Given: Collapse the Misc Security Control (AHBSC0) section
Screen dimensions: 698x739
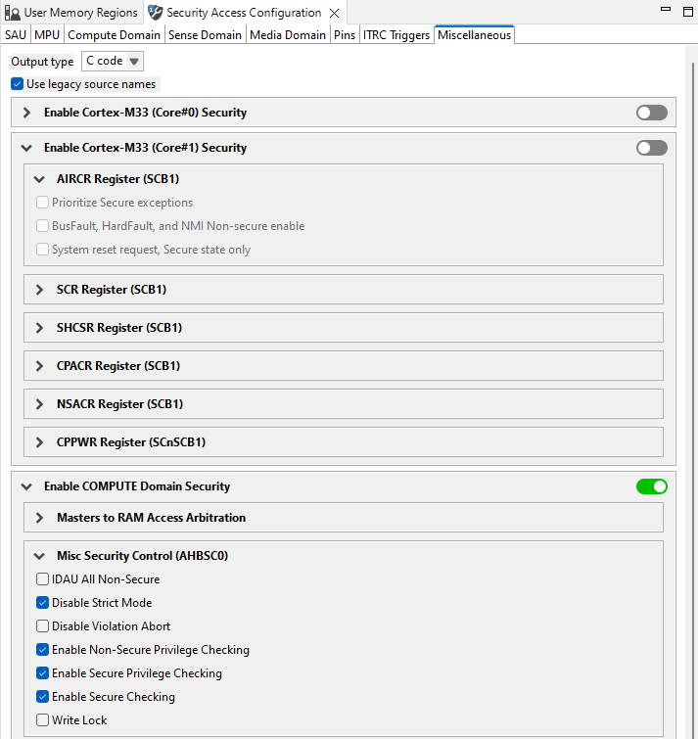Looking at the screenshot, I should click(39, 556).
